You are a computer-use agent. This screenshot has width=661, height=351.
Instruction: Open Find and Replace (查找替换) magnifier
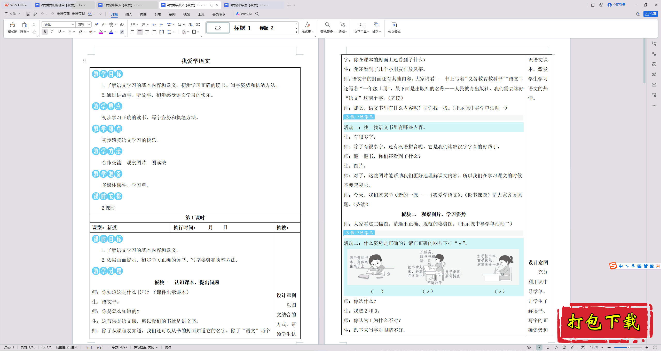tap(328, 25)
